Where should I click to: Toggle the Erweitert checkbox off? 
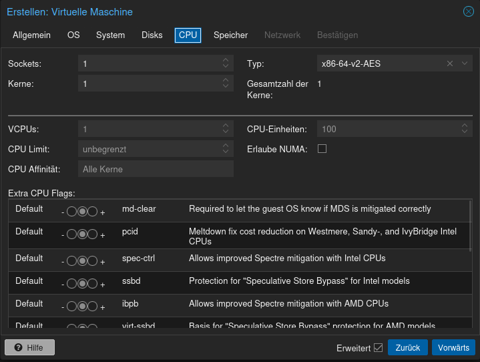pyautogui.click(x=379, y=348)
